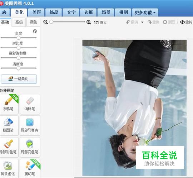Switch to the 美化 tab
The height and width of the screenshot is (178, 193).
[19, 12]
